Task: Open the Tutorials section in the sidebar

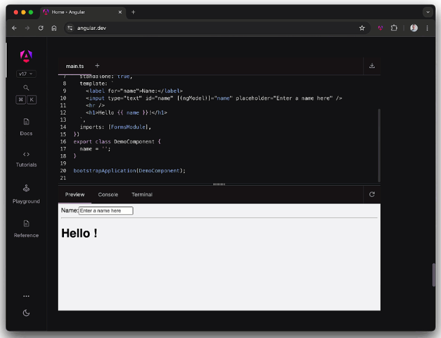Action: pos(26,159)
